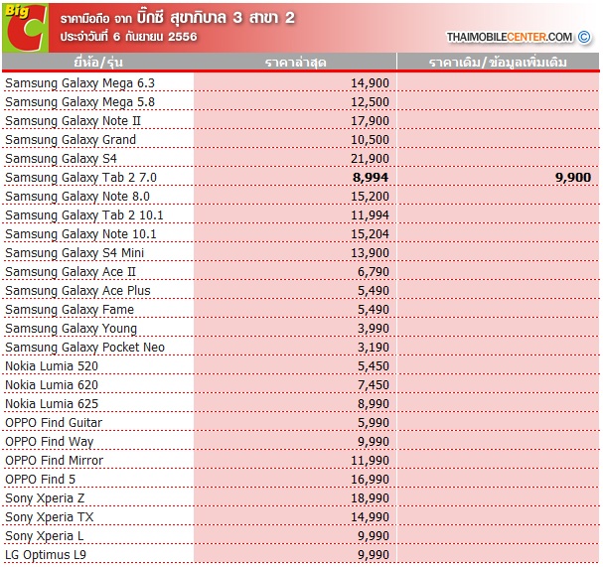The height and width of the screenshot is (567, 603).
Task: Select LG Optimus L9 name
Action: pyautogui.click(x=46, y=554)
